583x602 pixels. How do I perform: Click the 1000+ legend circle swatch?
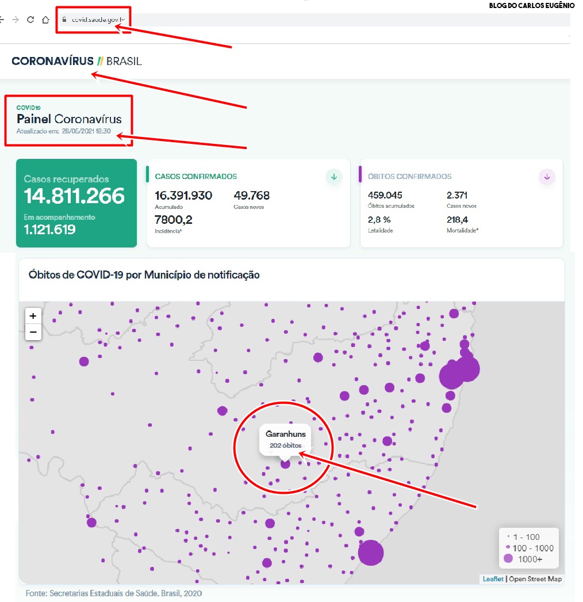tap(508, 558)
